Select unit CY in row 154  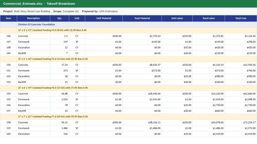point(77,94)
